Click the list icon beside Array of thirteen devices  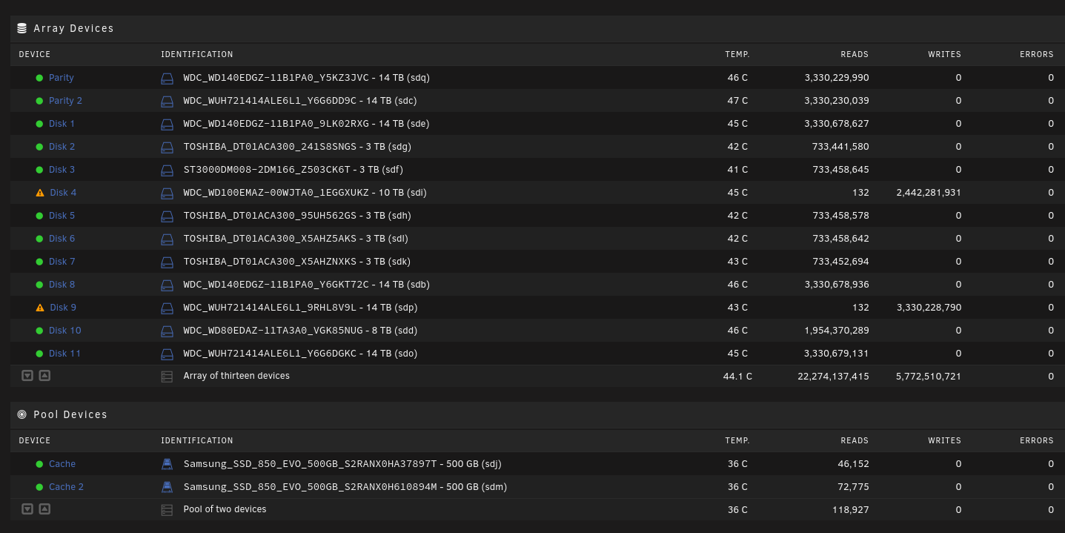tap(167, 377)
